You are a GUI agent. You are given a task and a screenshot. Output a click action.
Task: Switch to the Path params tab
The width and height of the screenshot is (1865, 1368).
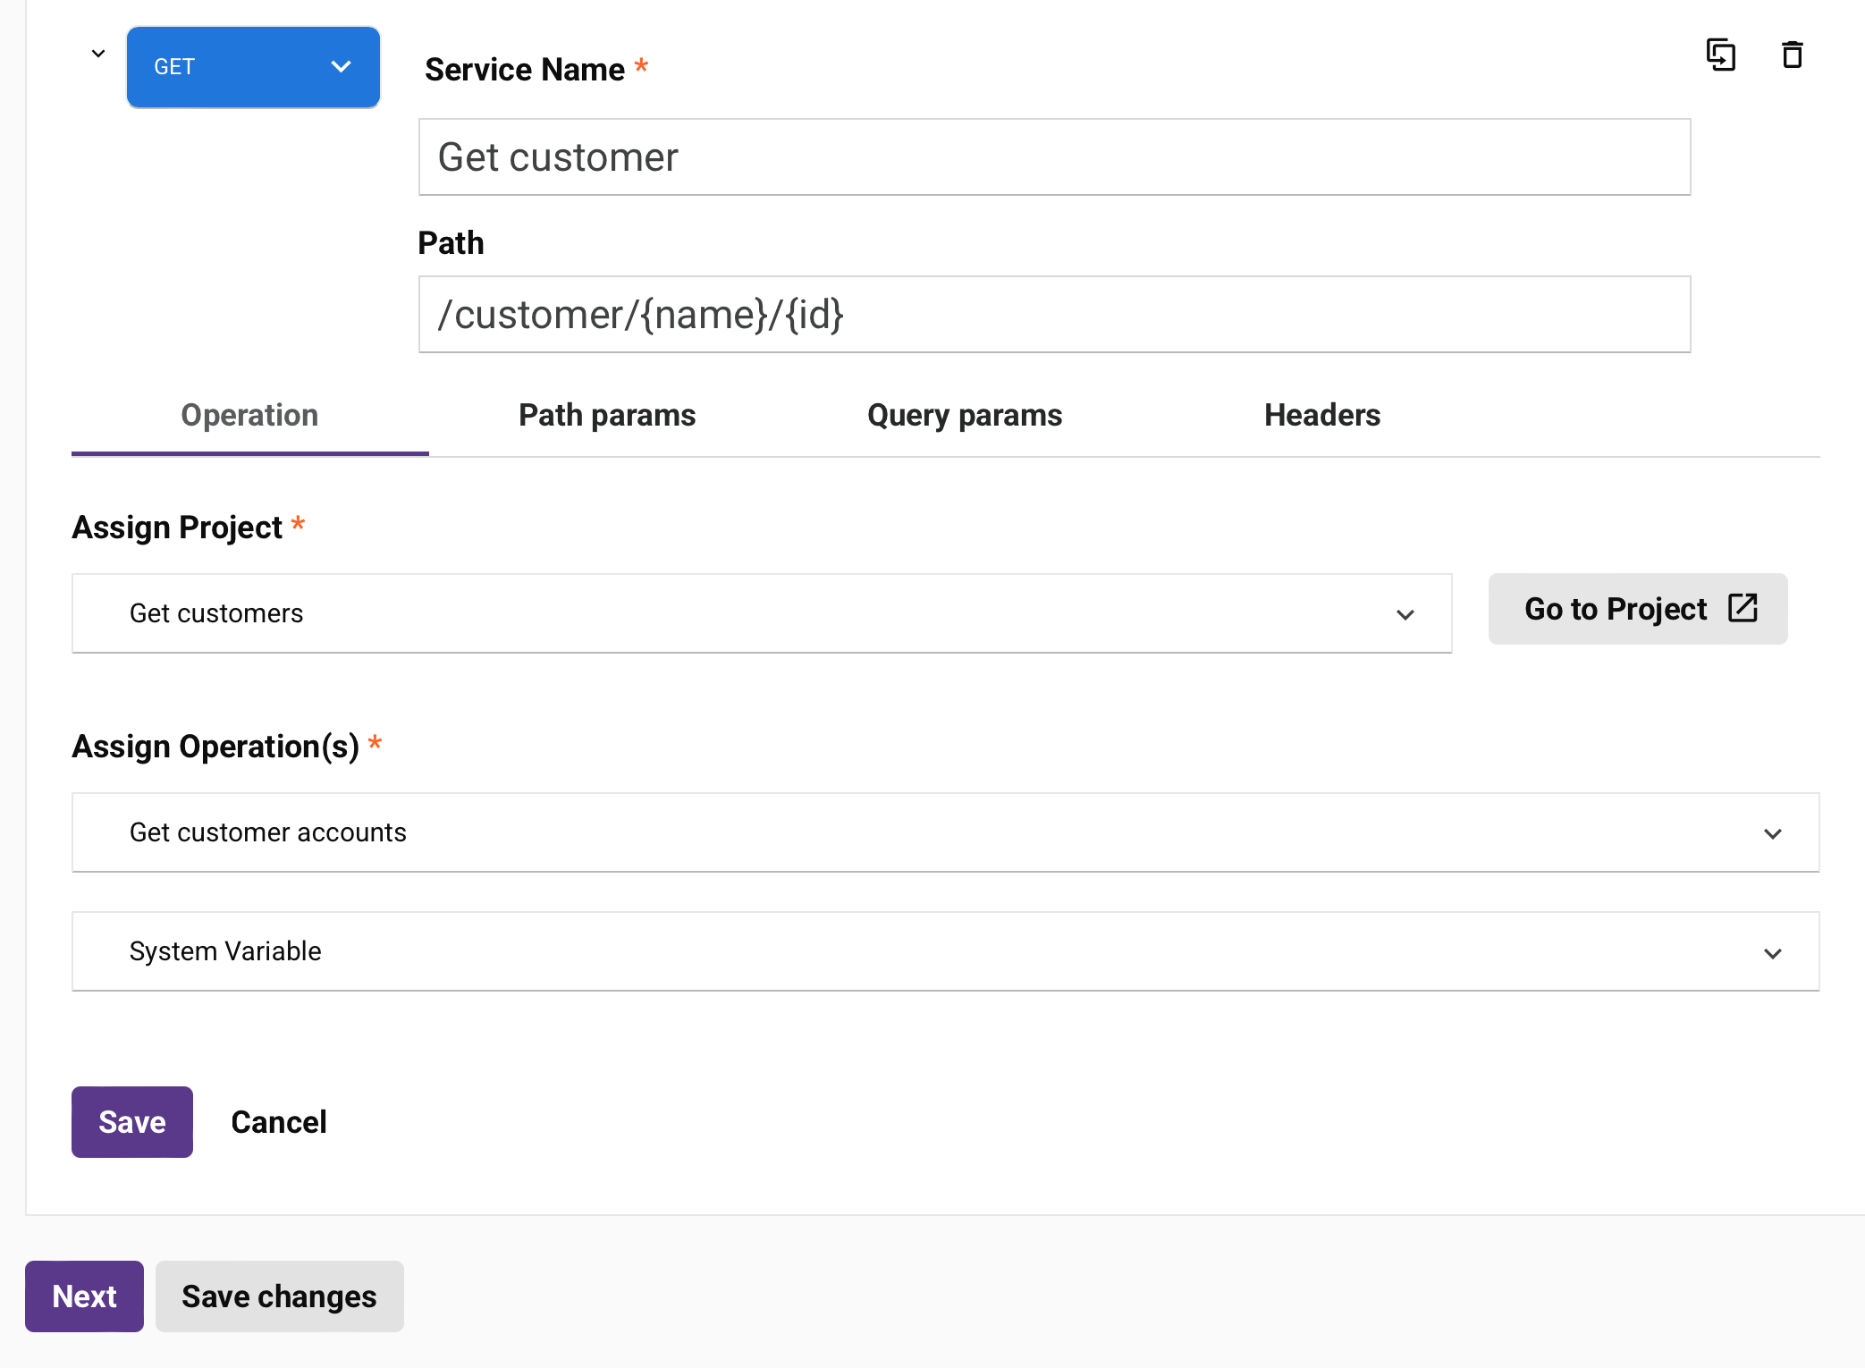[606, 415]
